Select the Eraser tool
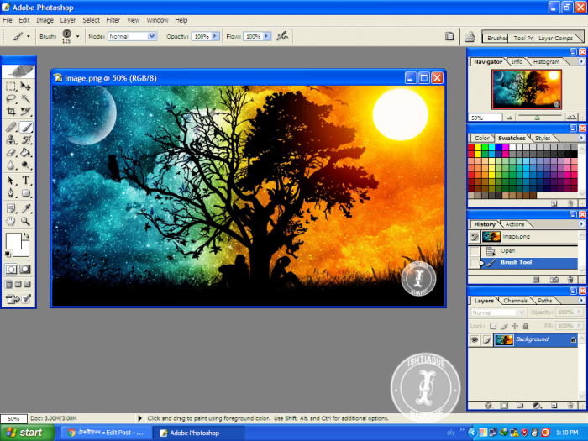Viewport: 588px width, 441px height. tap(11, 153)
